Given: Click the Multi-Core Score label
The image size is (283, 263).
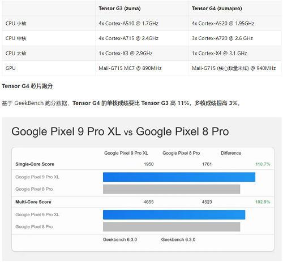Looking at the screenshot, I should [33, 202].
